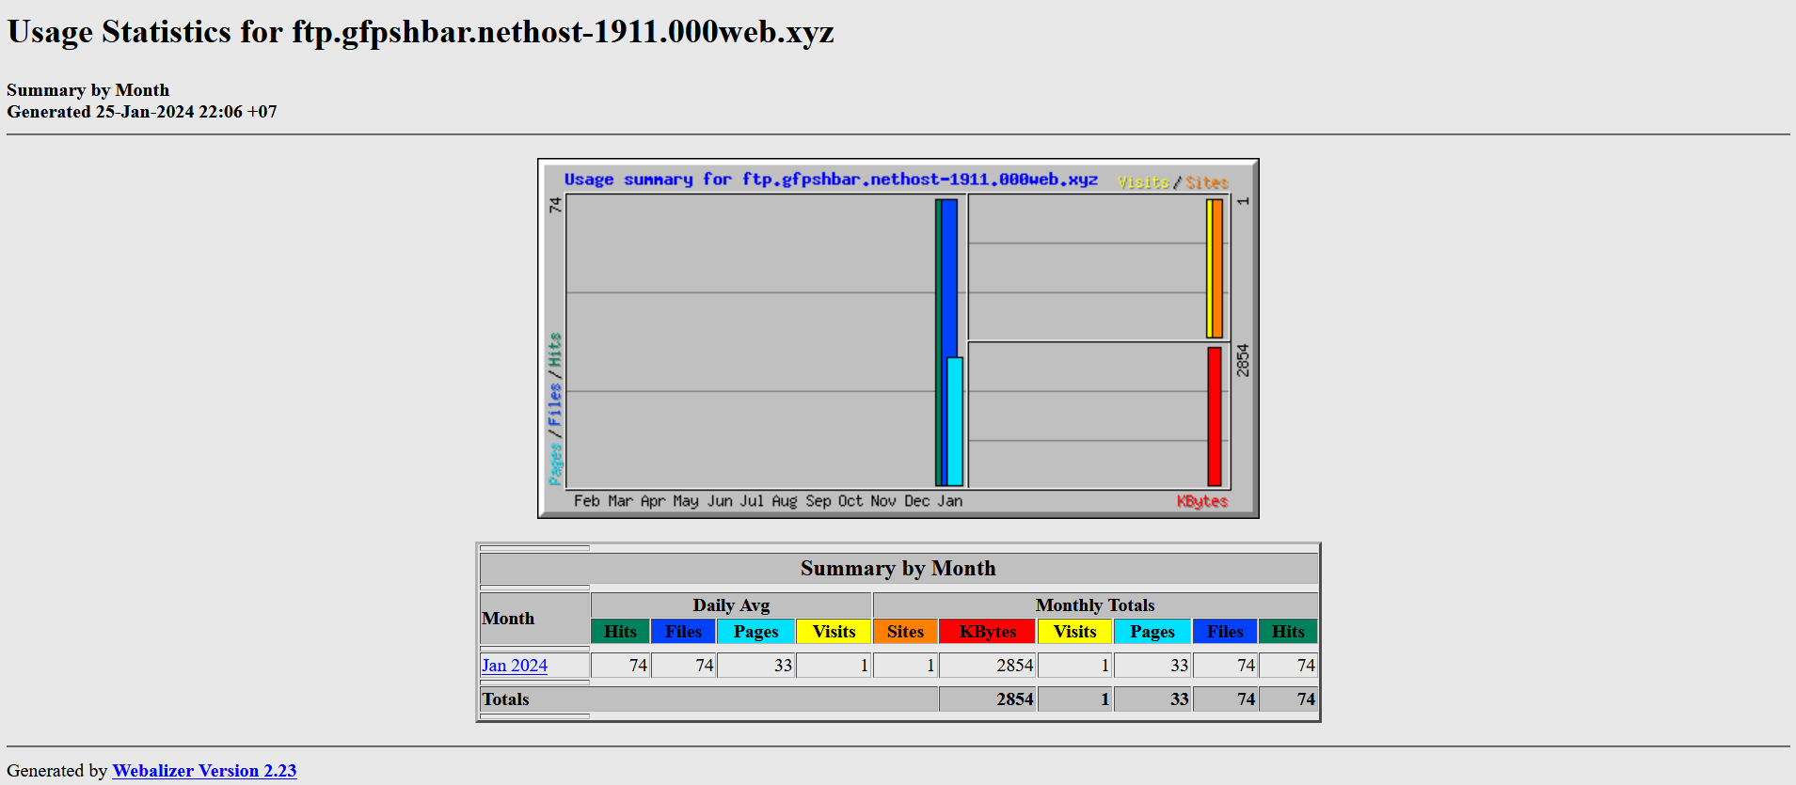1796x785 pixels.
Task: Click Totals row Pages value 33
Action: click(1152, 699)
